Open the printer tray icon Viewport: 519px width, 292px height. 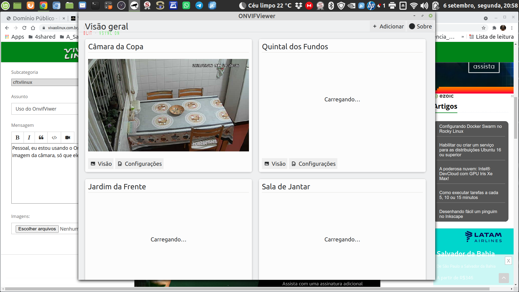pyautogui.click(x=392, y=5)
